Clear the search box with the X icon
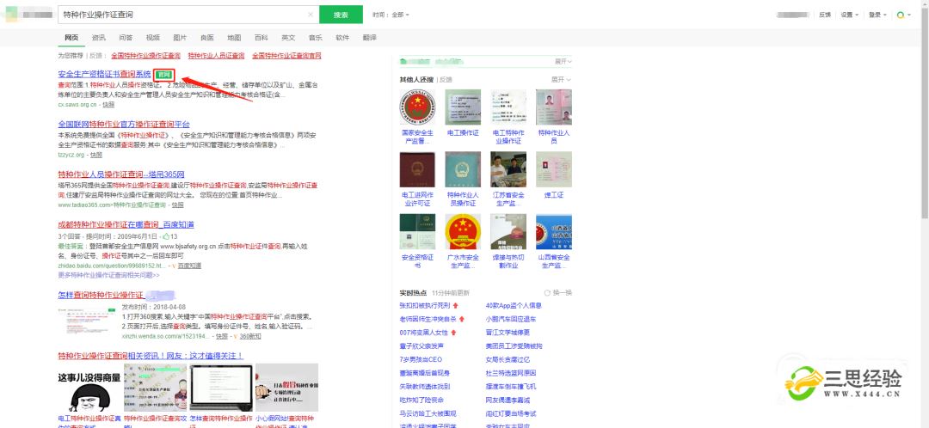Image resolution: width=929 pixels, height=428 pixels. (311, 15)
